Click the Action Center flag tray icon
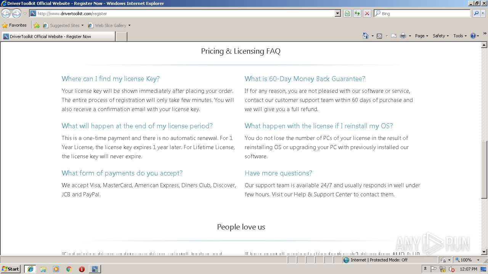488x274 pixels. pos(434,269)
